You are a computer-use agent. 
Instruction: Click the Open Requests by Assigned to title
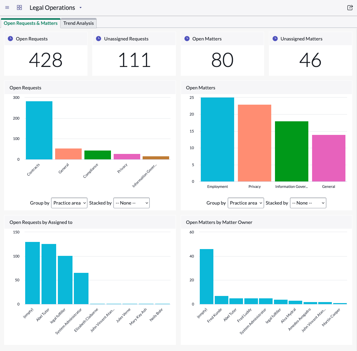click(41, 222)
